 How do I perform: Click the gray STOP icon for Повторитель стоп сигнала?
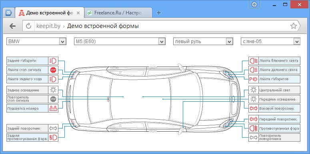(x=53, y=99)
